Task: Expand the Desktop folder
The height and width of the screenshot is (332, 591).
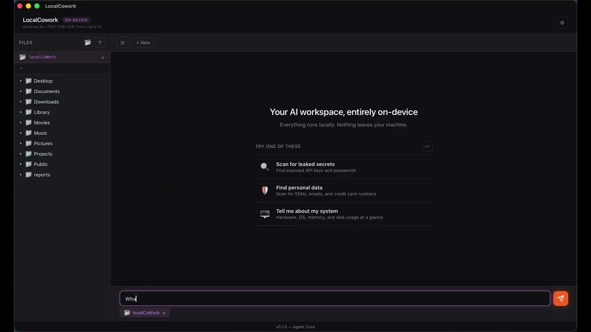Action: click(21, 81)
